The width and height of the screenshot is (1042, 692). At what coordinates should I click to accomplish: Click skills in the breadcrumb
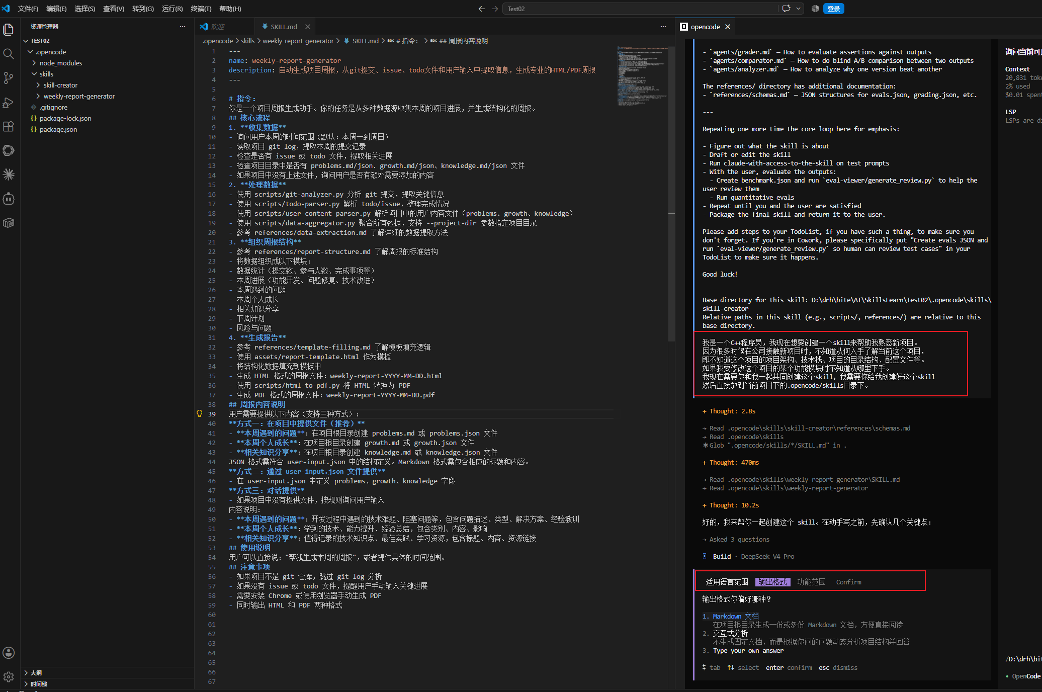click(247, 41)
